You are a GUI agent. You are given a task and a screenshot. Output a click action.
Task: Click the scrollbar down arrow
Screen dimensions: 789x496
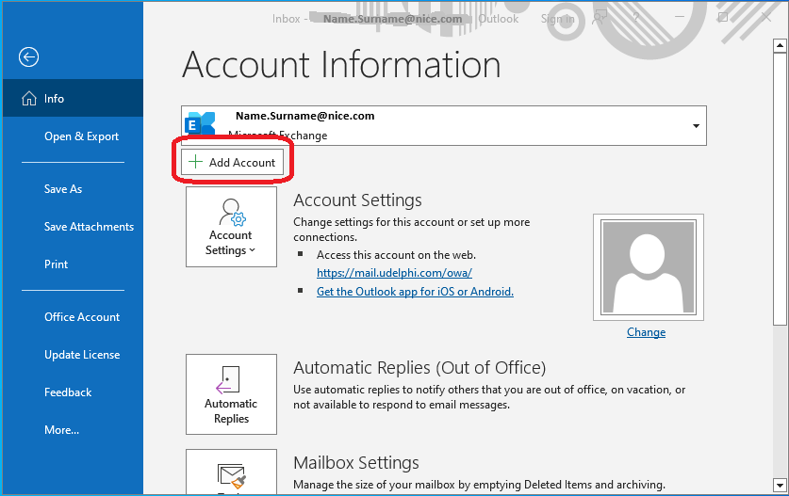point(780,486)
